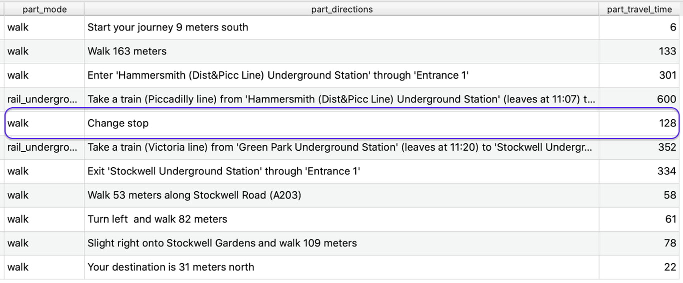Click the rail_undergro... mode cell for Piccadilly line
The height and width of the screenshot is (283, 683).
pos(42,99)
